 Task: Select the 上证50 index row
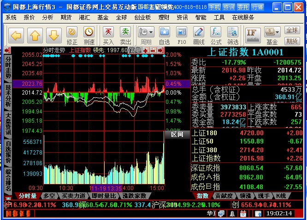[x=247, y=141]
